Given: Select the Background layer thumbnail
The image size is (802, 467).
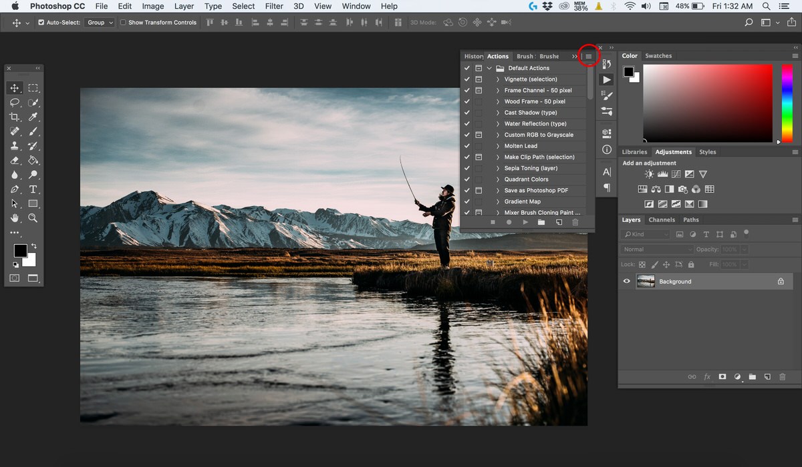Looking at the screenshot, I should click(646, 282).
